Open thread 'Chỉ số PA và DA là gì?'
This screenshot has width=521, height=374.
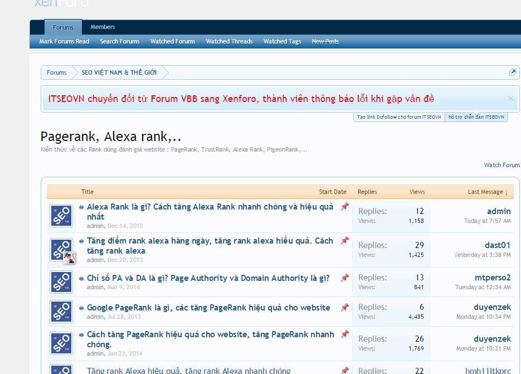coord(208,278)
